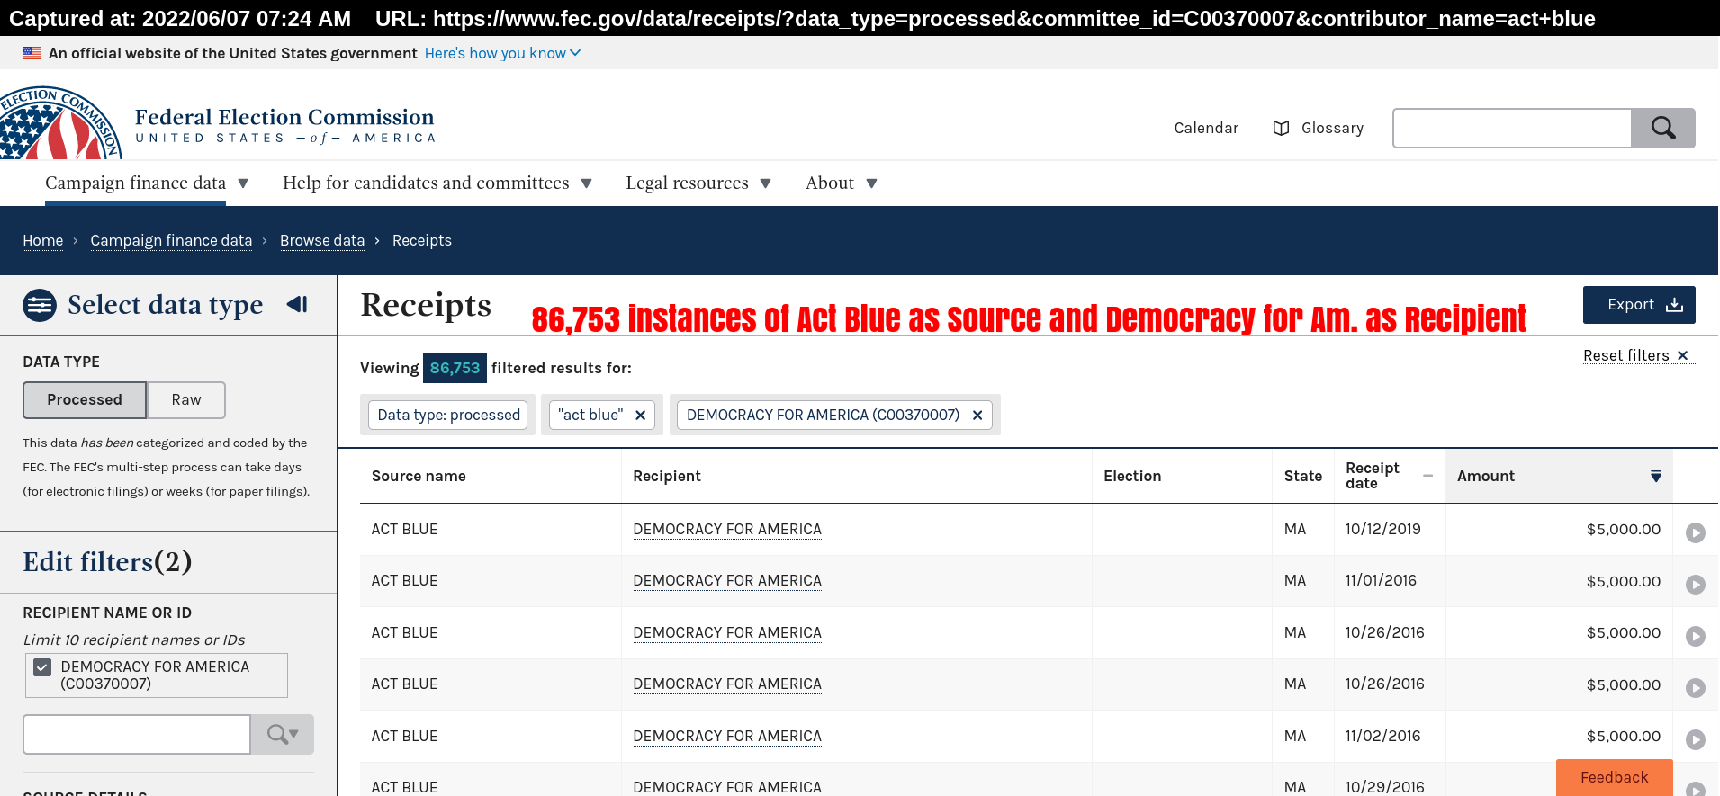
Task: Remove DEMOCRACY FOR AMERICA (C00370007) filter tag
Action: point(977,415)
